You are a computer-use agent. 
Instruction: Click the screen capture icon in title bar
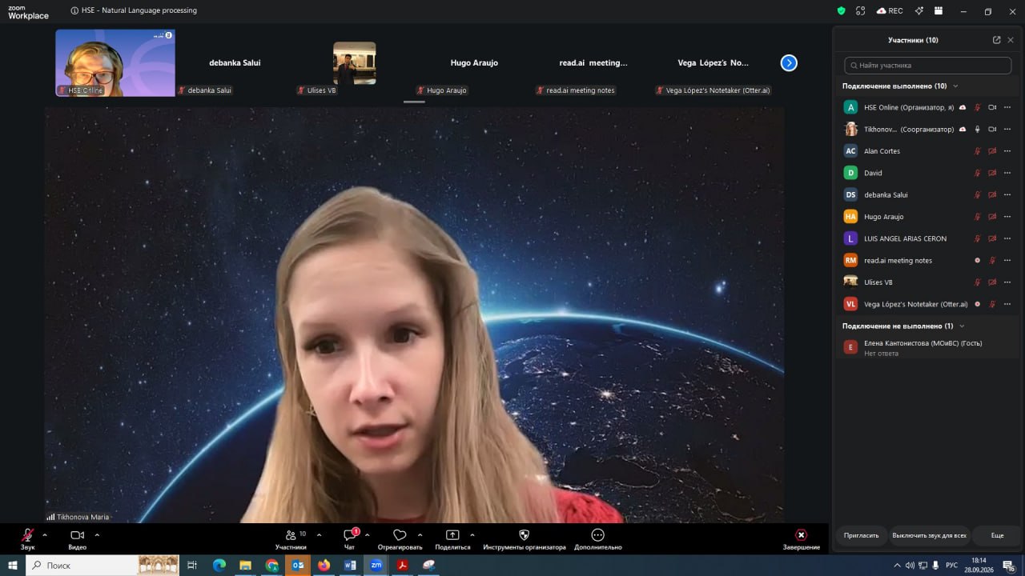click(861, 11)
